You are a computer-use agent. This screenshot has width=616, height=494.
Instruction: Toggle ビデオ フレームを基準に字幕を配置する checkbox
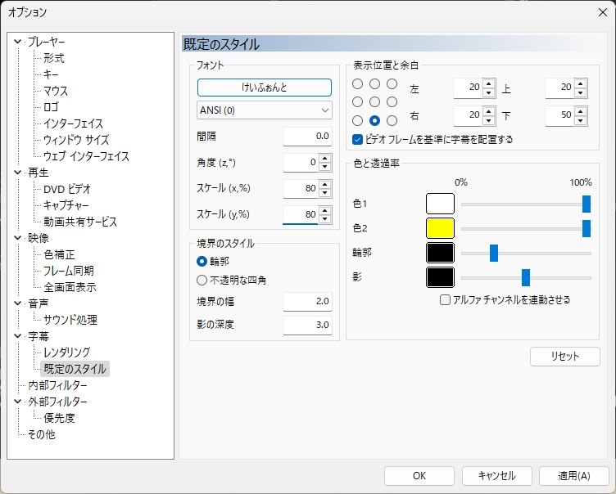pyautogui.click(x=357, y=139)
